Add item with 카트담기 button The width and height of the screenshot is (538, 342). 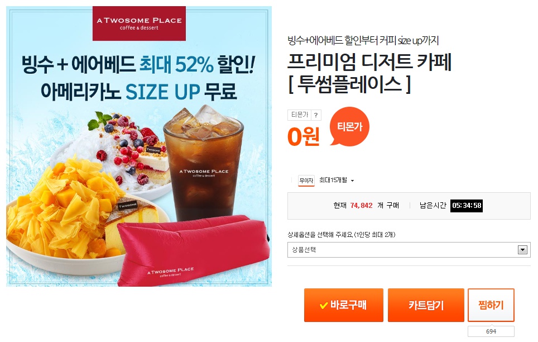426,305
